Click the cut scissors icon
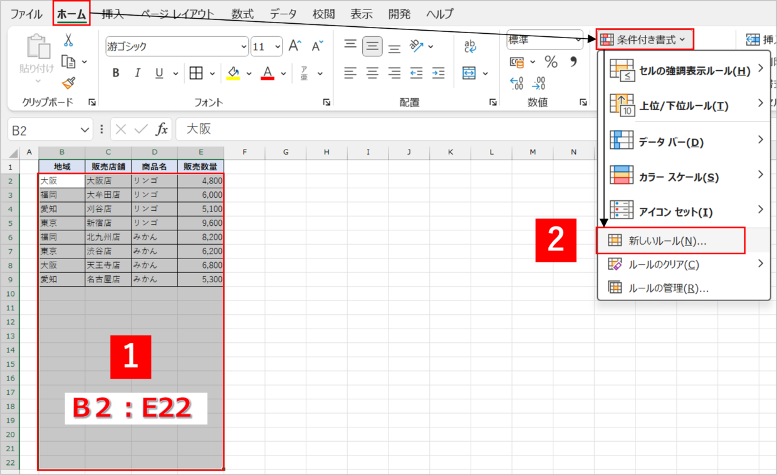This screenshot has width=777, height=475. [x=68, y=41]
